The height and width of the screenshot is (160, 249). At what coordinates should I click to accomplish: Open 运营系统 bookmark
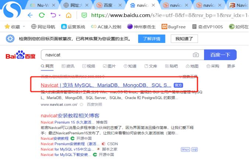(x=73, y=27)
